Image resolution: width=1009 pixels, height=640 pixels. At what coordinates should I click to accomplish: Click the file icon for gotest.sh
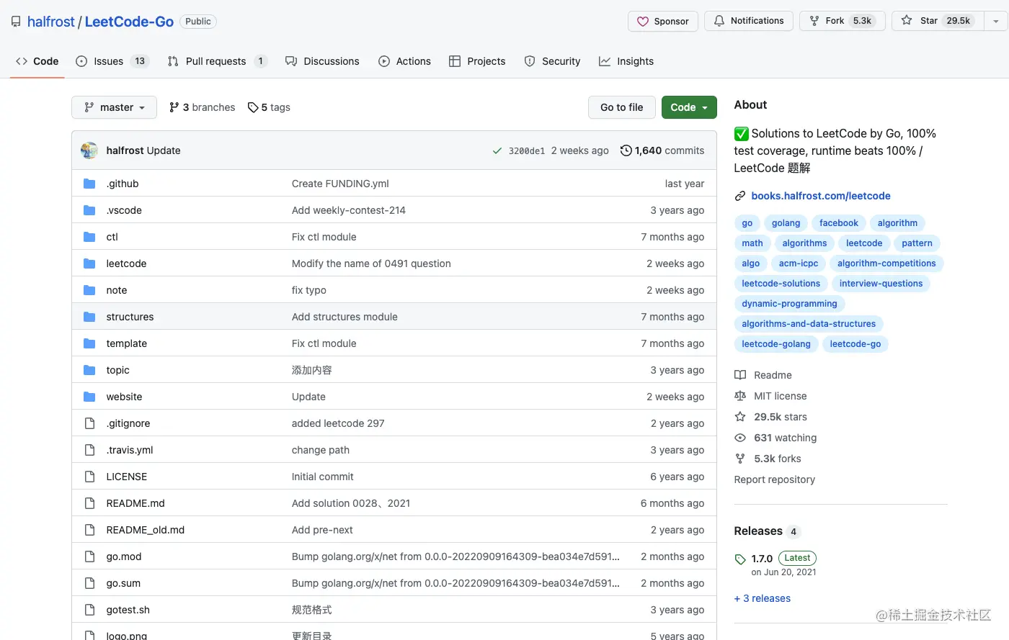89,610
